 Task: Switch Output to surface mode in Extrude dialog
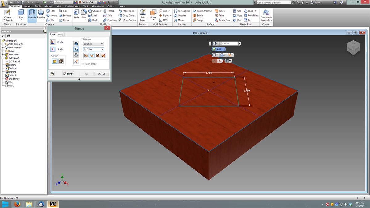61,61
